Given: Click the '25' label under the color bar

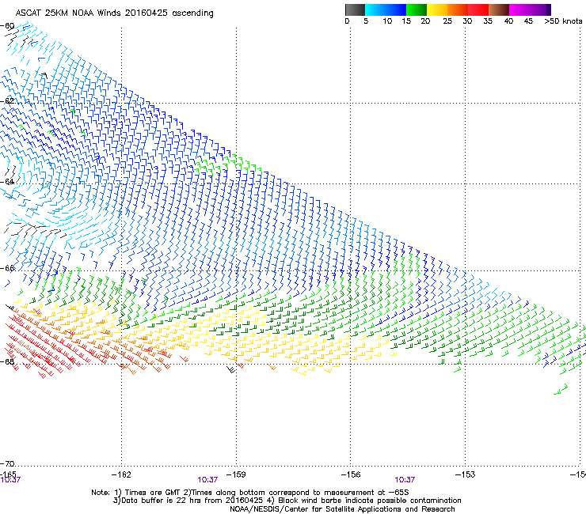Looking at the screenshot, I should (x=447, y=21).
